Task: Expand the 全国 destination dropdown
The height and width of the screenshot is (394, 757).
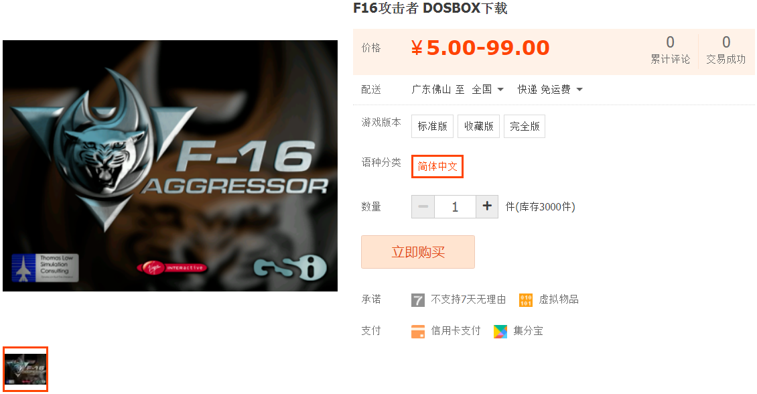Action: coord(488,89)
